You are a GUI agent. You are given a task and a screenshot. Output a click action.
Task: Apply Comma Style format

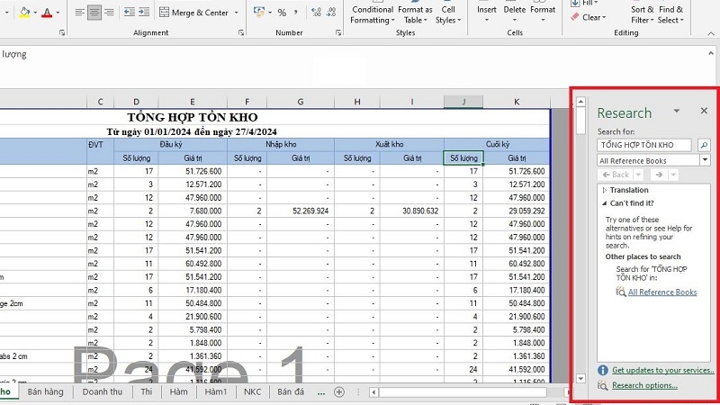pos(296,13)
